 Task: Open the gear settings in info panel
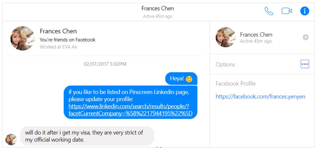click(305, 37)
